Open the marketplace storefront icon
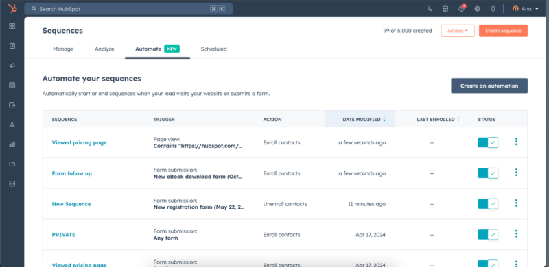The height and width of the screenshot is (267, 549). (445, 9)
